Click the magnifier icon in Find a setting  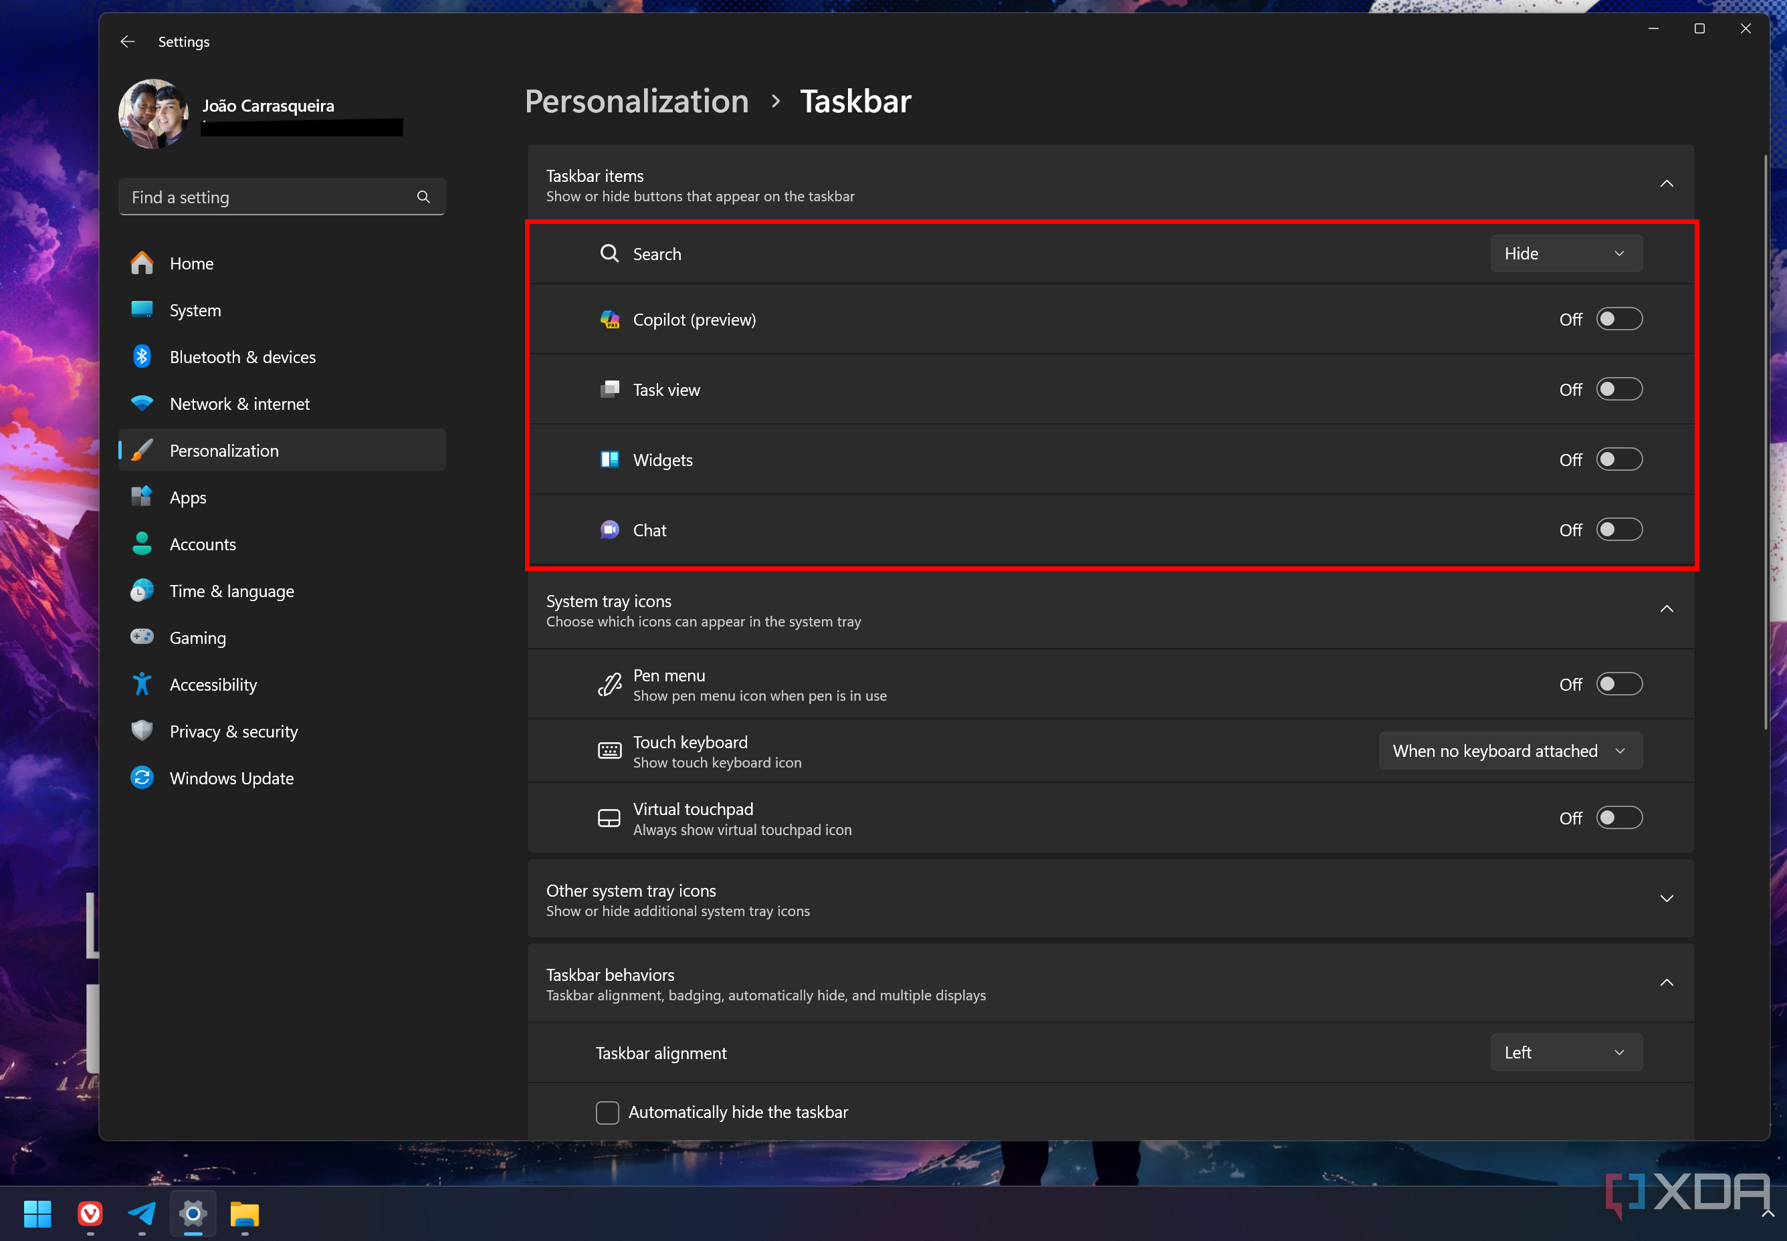pyautogui.click(x=423, y=197)
